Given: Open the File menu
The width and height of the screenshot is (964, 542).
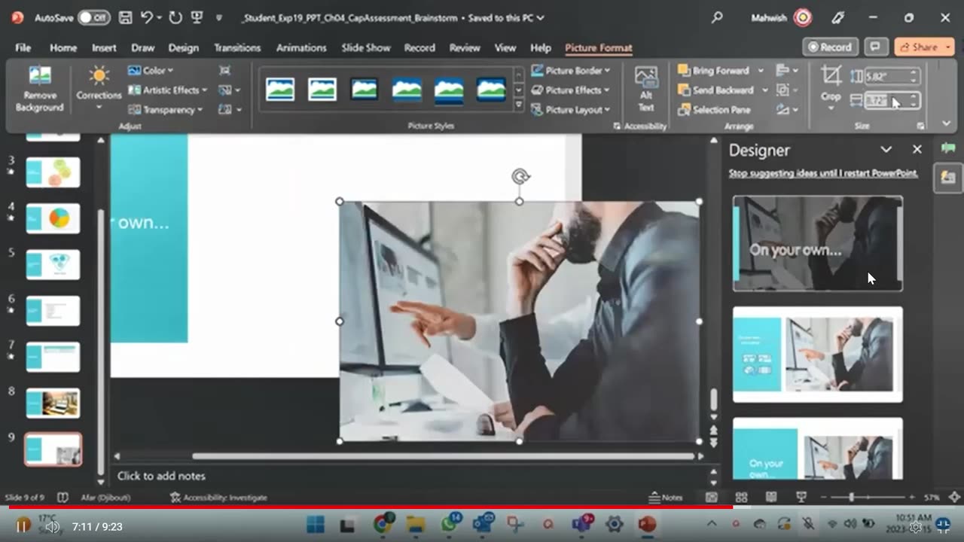Looking at the screenshot, I should 23,47.
